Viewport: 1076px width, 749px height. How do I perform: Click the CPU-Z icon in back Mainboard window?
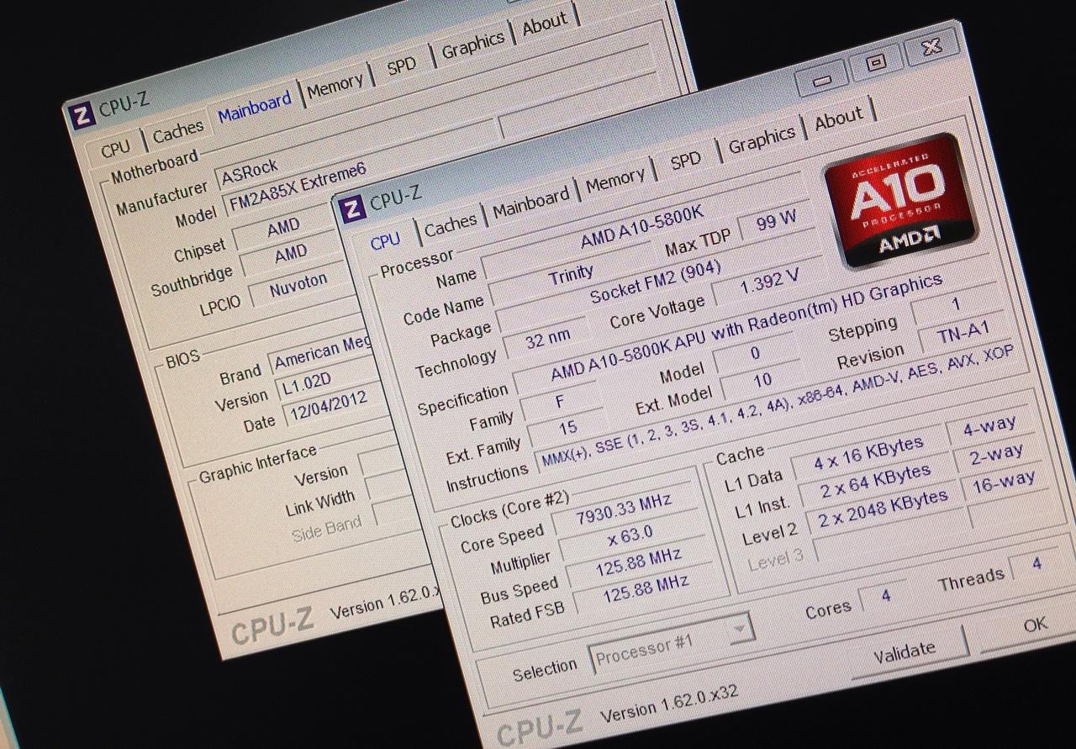coord(82,113)
